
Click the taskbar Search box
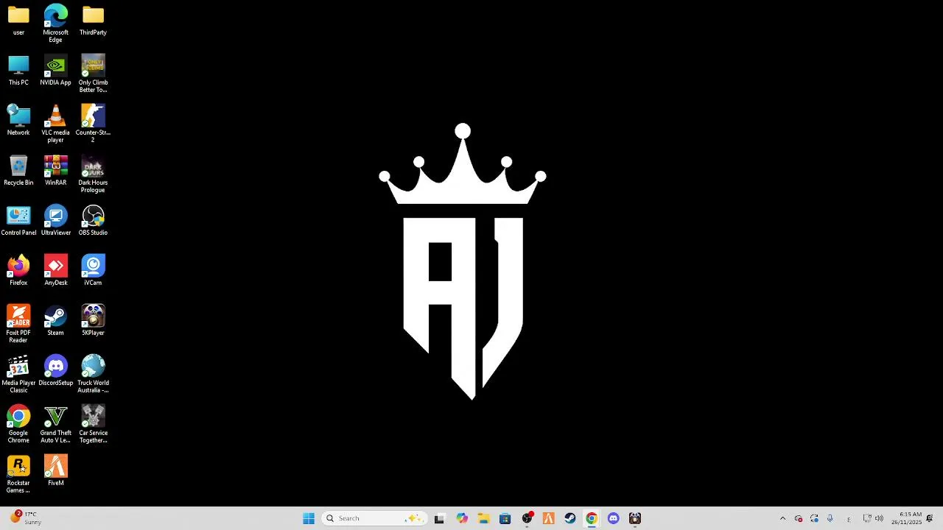[x=374, y=518]
